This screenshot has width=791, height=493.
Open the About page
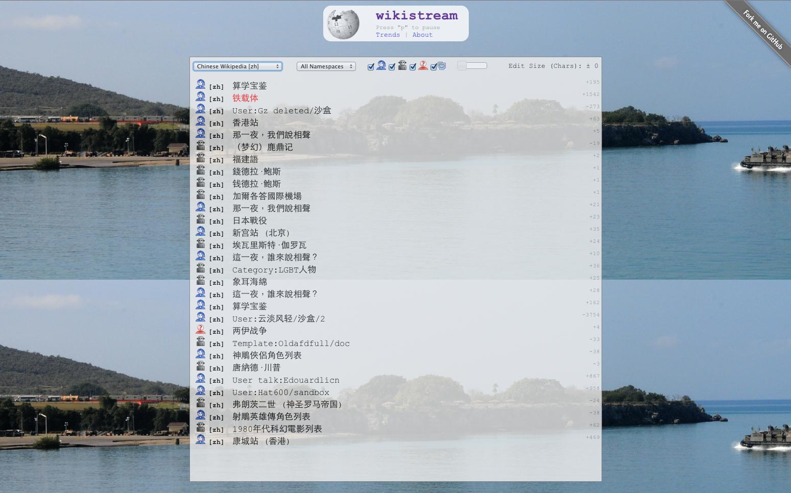point(422,35)
